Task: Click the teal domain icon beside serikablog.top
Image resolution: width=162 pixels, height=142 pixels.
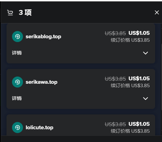Action: [18, 37]
